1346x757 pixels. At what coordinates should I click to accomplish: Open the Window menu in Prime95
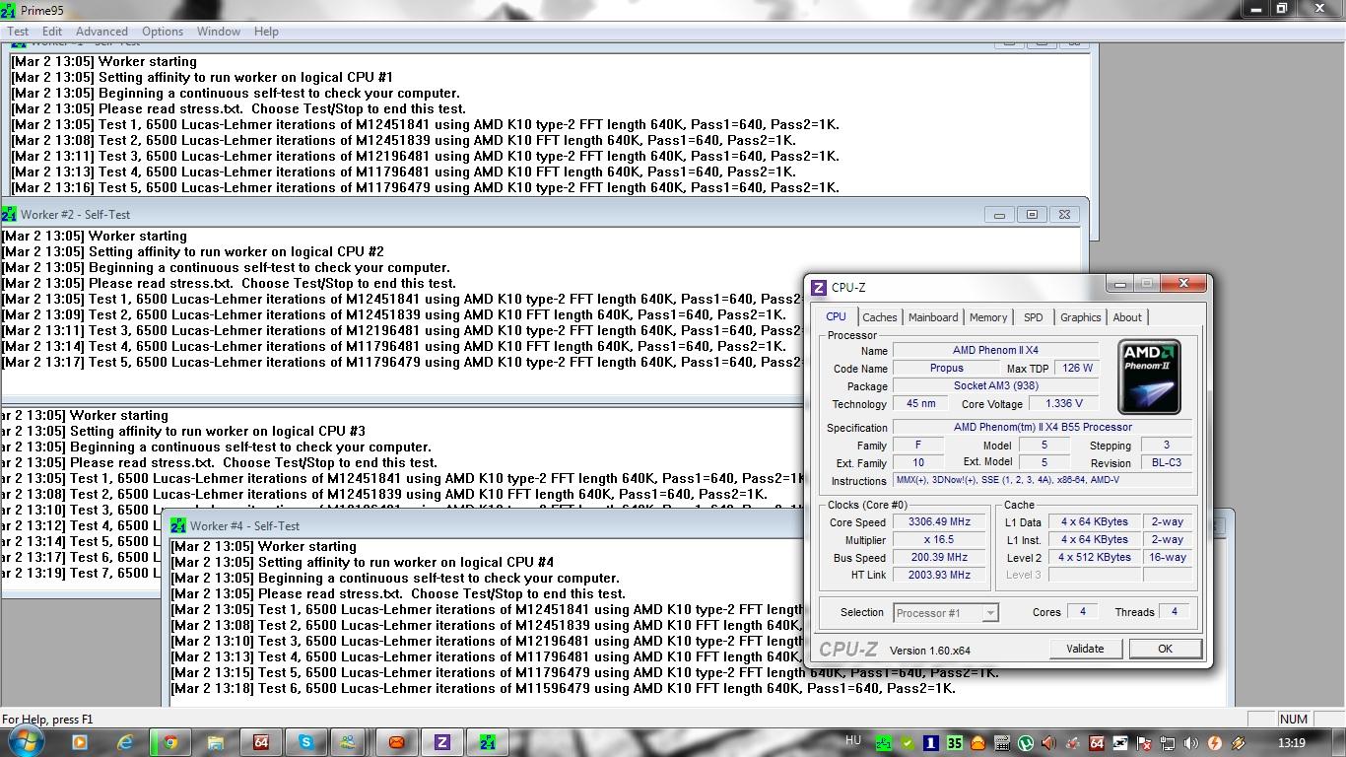click(219, 32)
